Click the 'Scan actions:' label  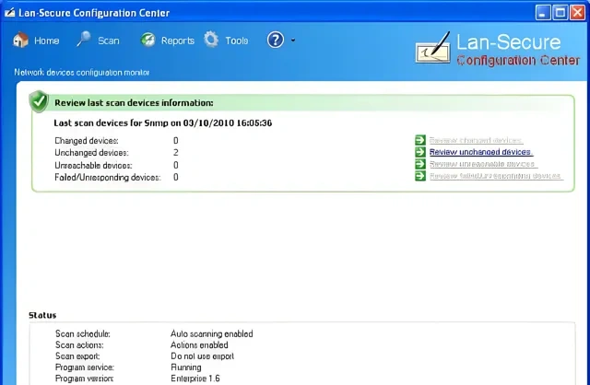79,344
